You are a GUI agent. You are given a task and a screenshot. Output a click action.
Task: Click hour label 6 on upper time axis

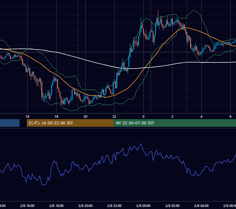point(230,117)
